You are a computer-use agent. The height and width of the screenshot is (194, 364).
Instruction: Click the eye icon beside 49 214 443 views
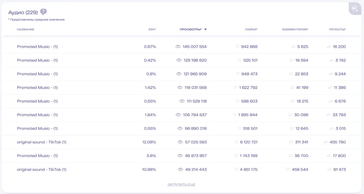[180, 170]
